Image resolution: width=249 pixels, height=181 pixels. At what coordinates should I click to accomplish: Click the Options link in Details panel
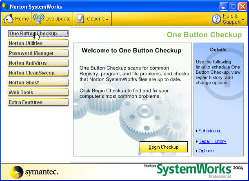click(206, 151)
